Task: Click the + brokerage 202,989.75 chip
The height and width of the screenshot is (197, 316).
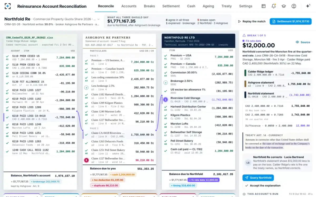Action: point(45,182)
